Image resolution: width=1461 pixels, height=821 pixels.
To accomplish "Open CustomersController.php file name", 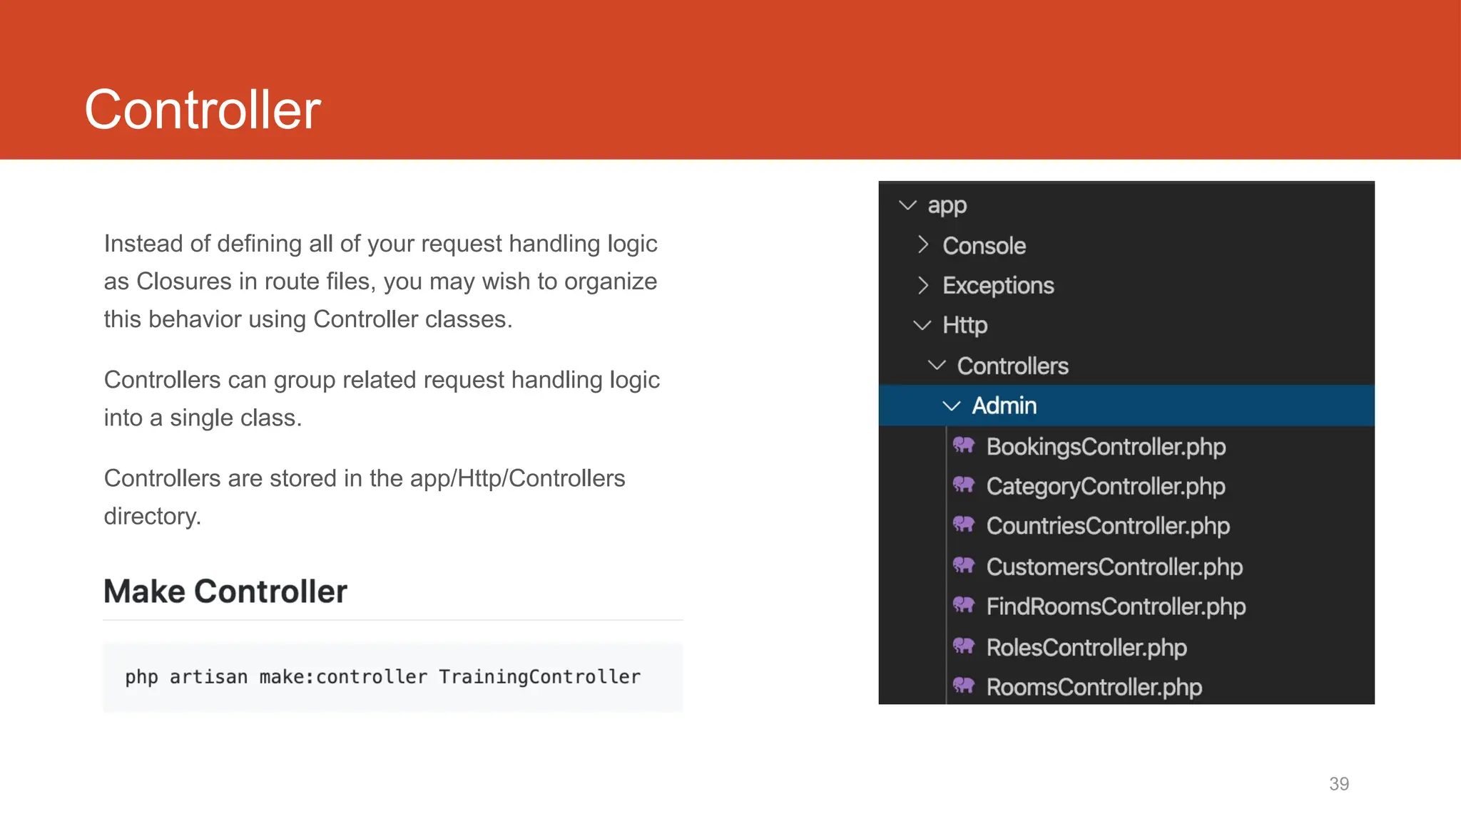I will coord(1114,567).
